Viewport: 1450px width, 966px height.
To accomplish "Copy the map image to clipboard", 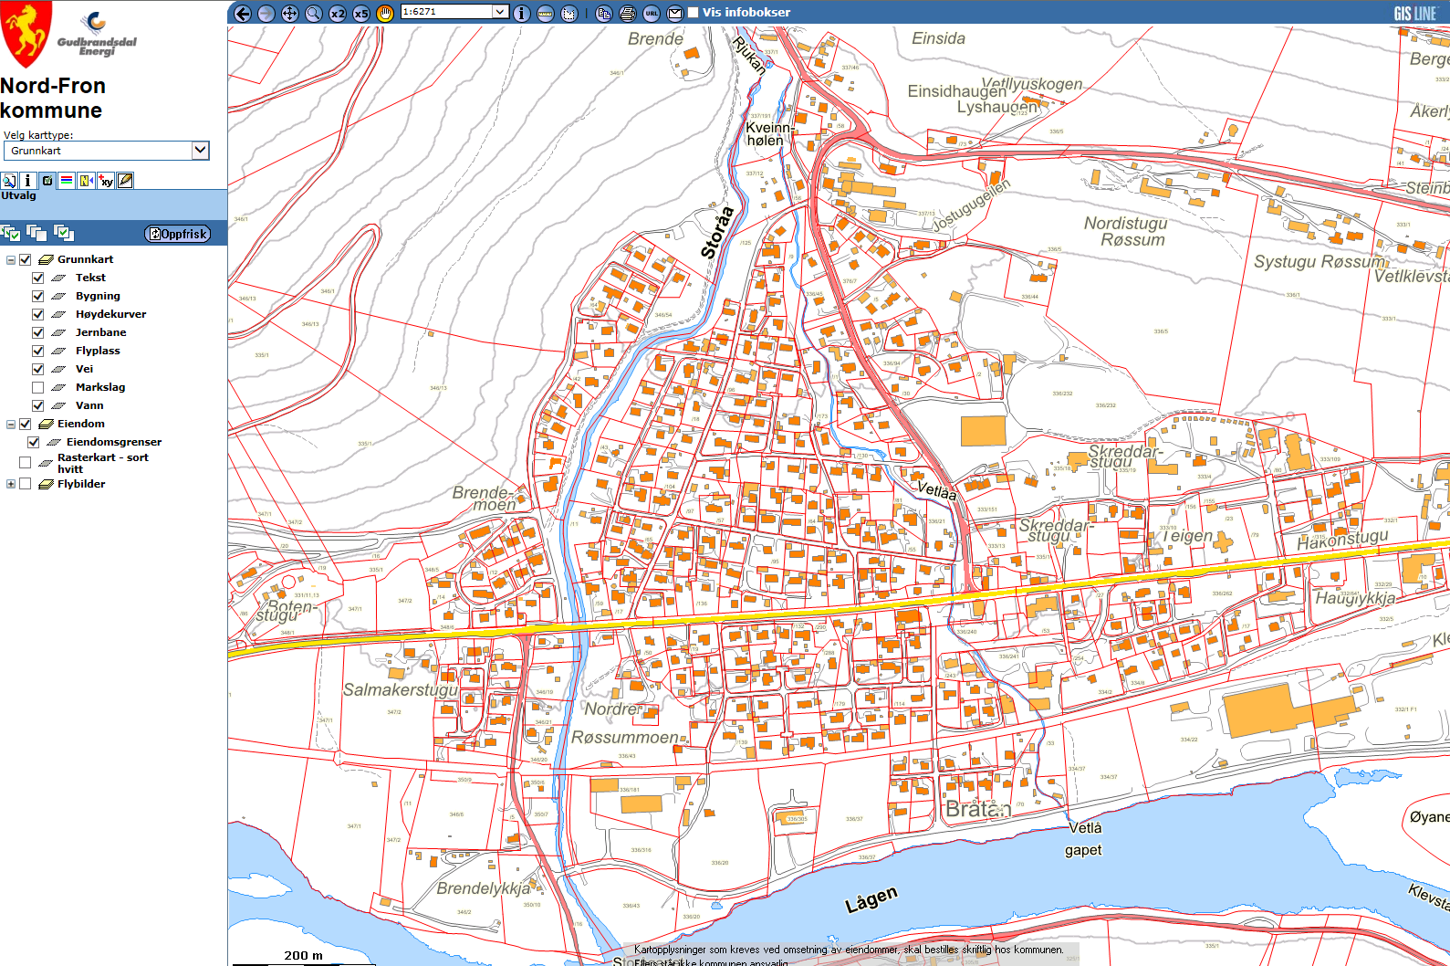I will [603, 13].
